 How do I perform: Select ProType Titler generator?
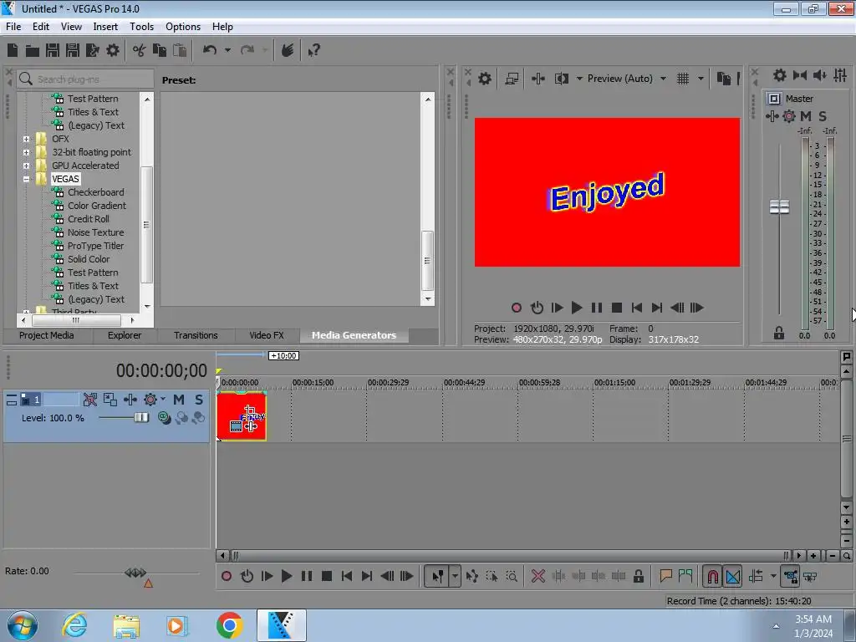point(95,246)
